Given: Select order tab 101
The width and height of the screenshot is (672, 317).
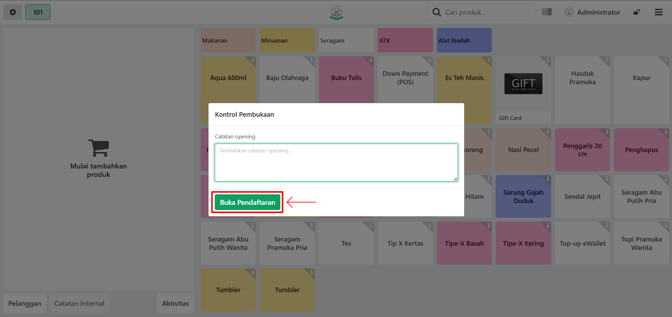Looking at the screenshot, I should click(38, 12).
